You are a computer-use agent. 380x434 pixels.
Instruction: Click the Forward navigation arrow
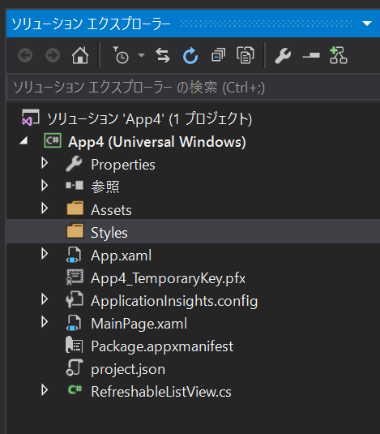53,55
